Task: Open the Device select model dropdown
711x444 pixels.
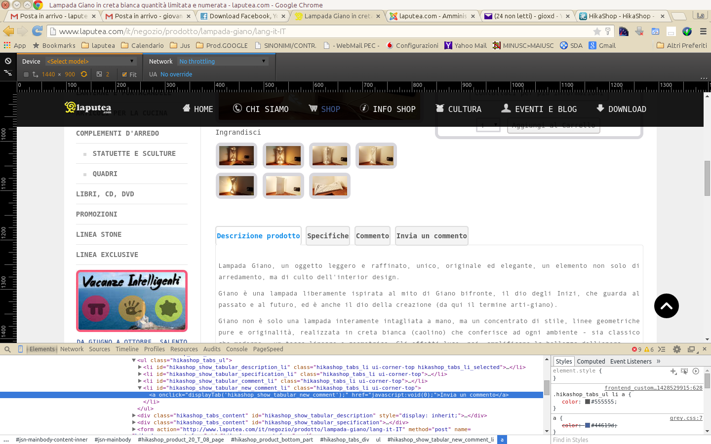Action: [x=90, y=61]
